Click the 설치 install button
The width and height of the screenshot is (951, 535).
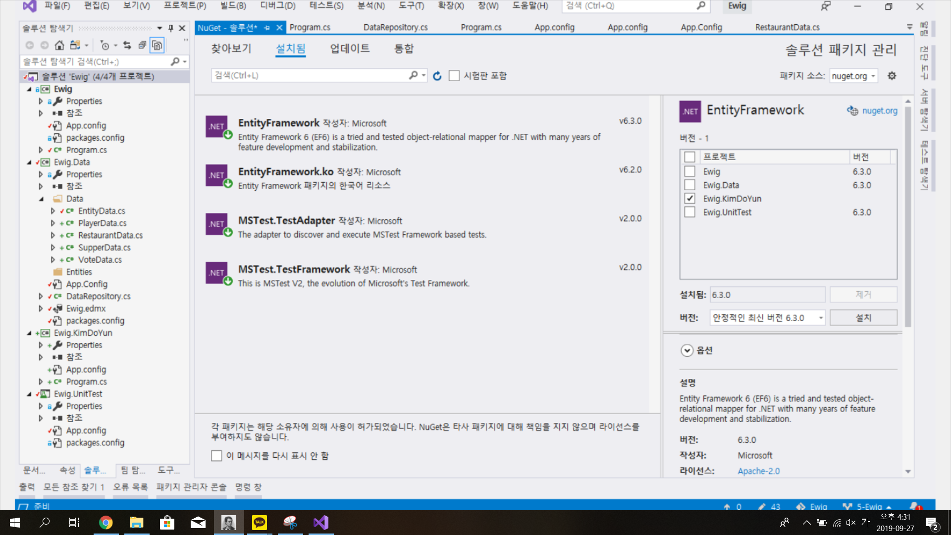[863, 318]
